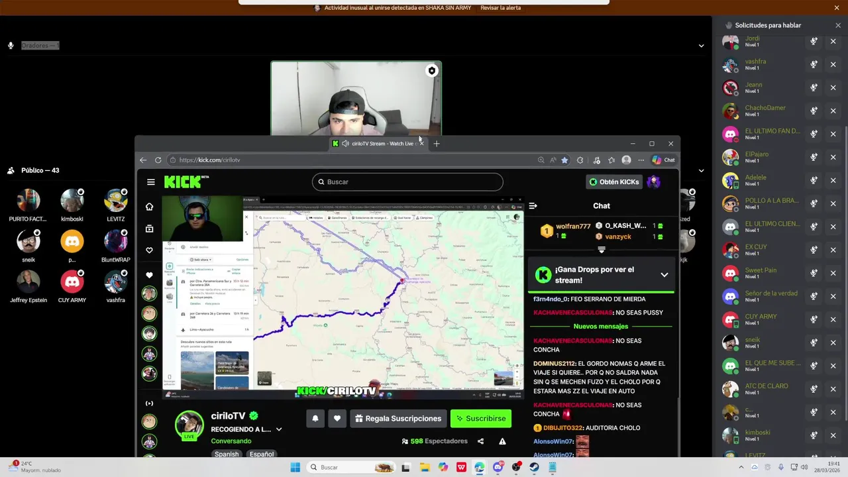Approve vashfra's speak request microphone icon
This screenshot has width=848, height=477.
[814, 64]
